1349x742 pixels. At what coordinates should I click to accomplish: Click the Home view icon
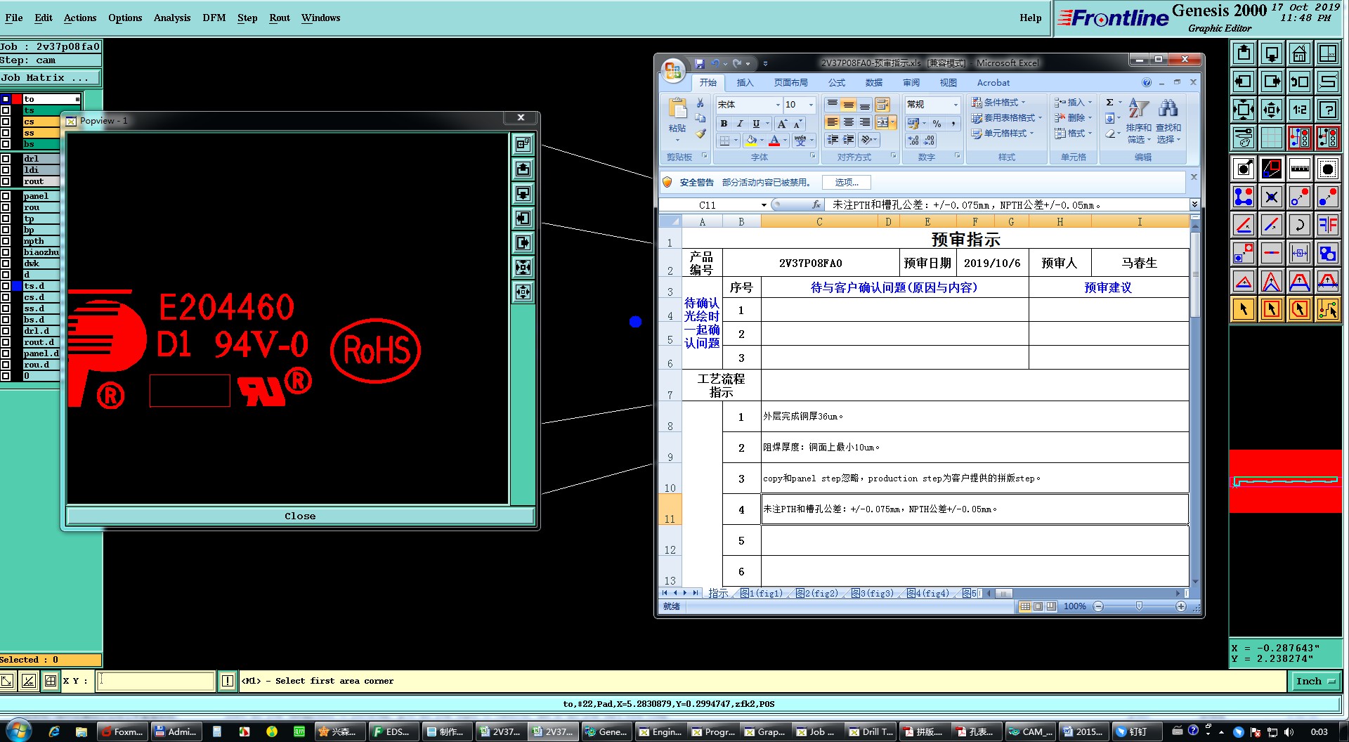1299,53
